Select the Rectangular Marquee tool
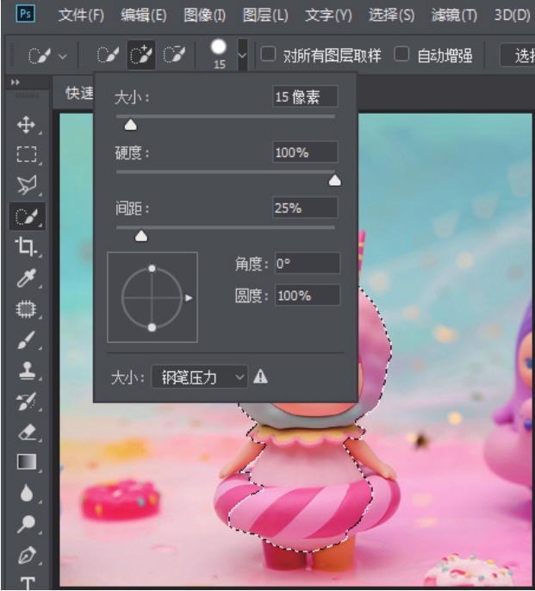Viewport: 535px width, 591px height. click(27, 154)
